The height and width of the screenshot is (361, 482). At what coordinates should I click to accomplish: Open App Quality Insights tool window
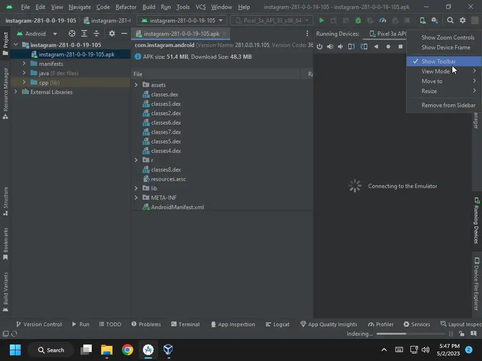tap(329, 324)
